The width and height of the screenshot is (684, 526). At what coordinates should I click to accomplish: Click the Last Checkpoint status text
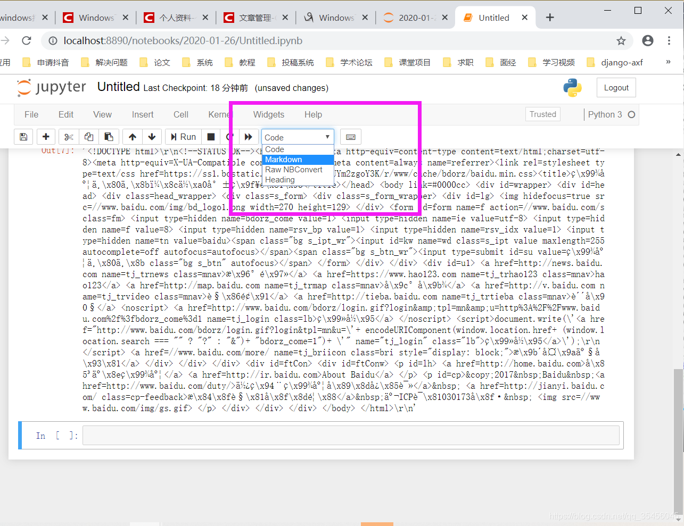tap(196, 88)
